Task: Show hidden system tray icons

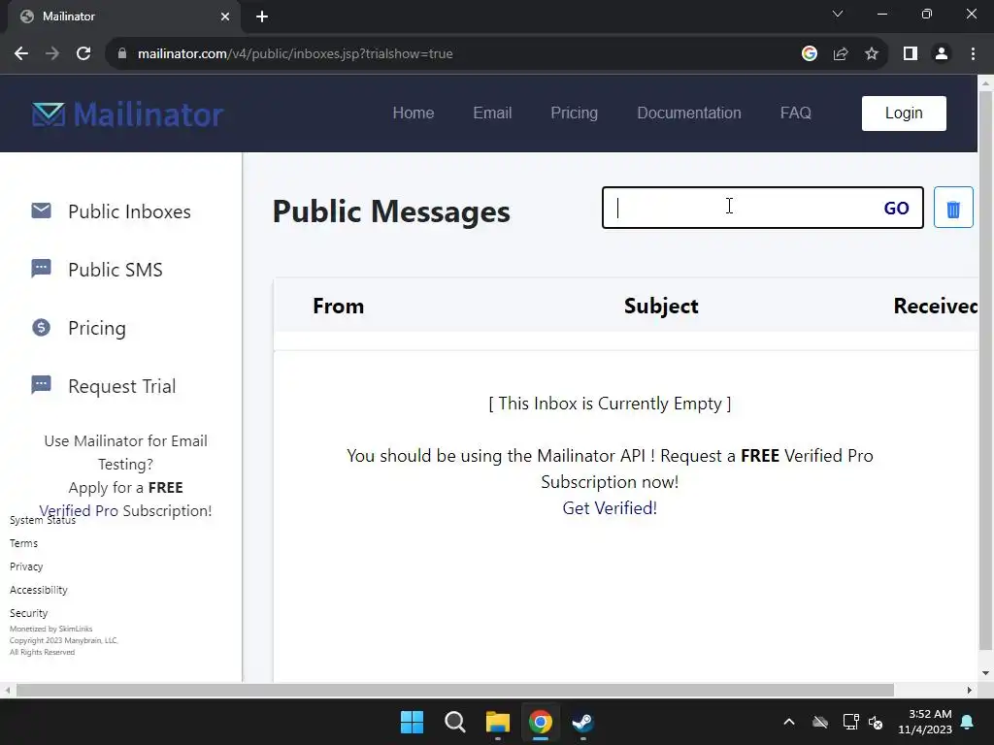Action: 788,722
